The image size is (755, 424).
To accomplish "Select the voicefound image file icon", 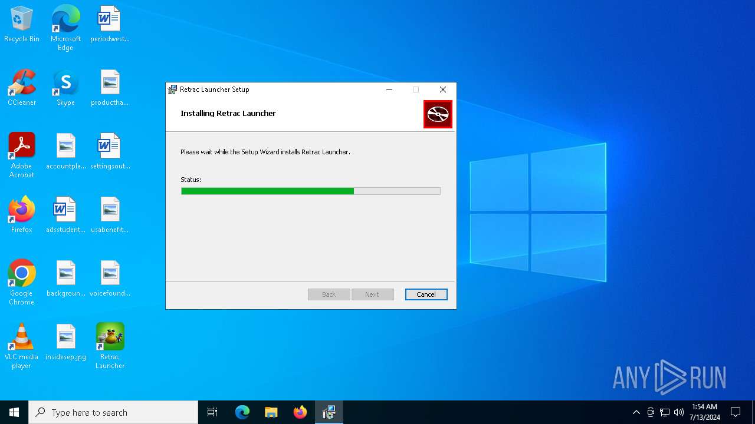I will coord(110,279).
